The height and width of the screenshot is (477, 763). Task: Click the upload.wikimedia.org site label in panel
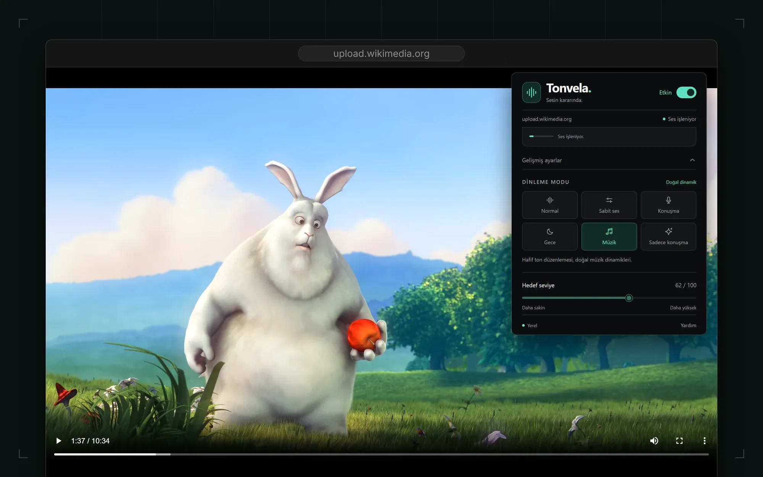[x=547, y=119]
